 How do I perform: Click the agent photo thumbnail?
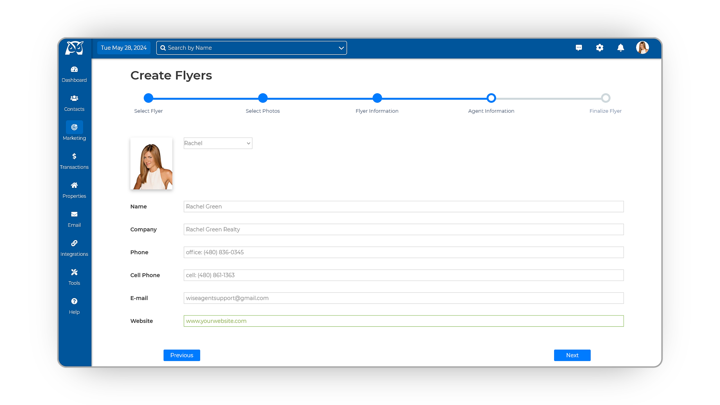click(x=151, y=163)
